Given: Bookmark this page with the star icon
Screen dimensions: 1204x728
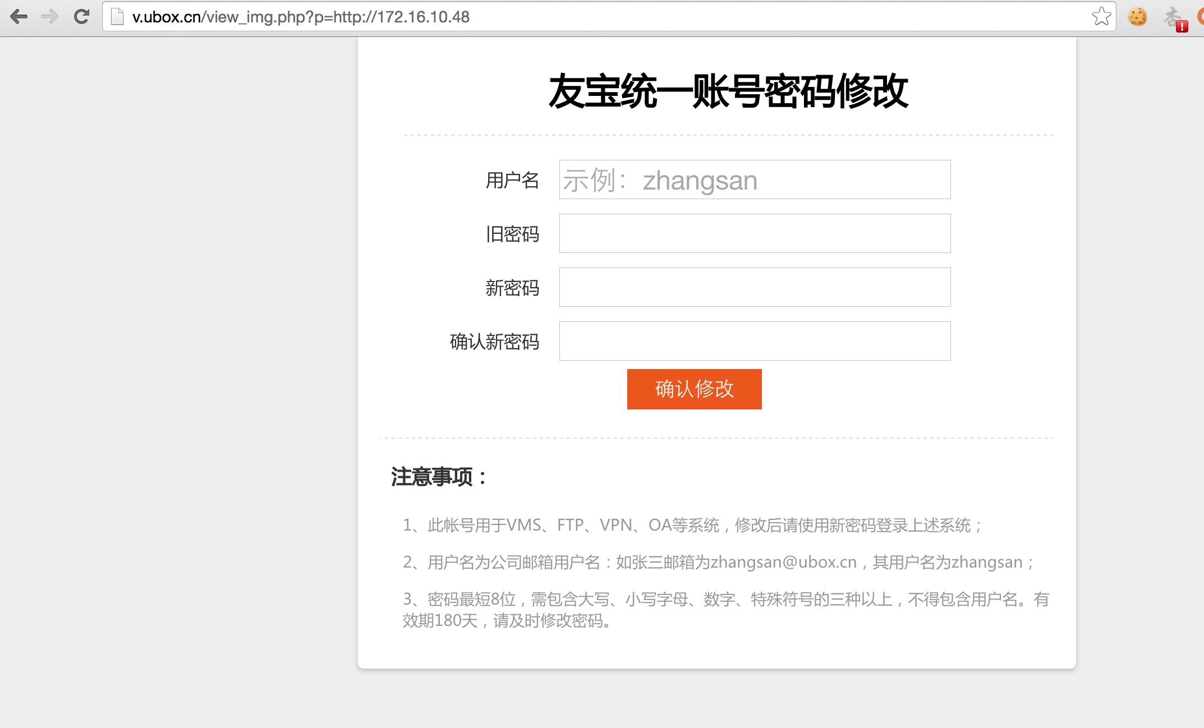Looking at the screenshot, I should tap(1101, 17).
